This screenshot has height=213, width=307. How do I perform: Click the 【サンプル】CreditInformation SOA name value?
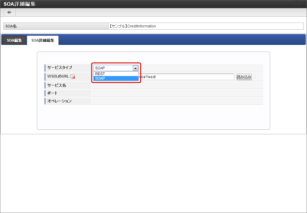tap(133, 26)
